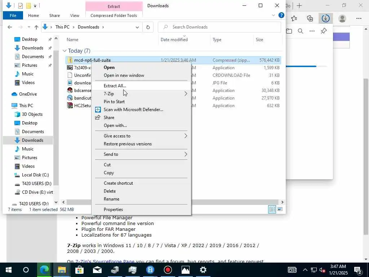Open Edge Settings and more menu
This screenshot has width=369, height=277.
[359, 18]
